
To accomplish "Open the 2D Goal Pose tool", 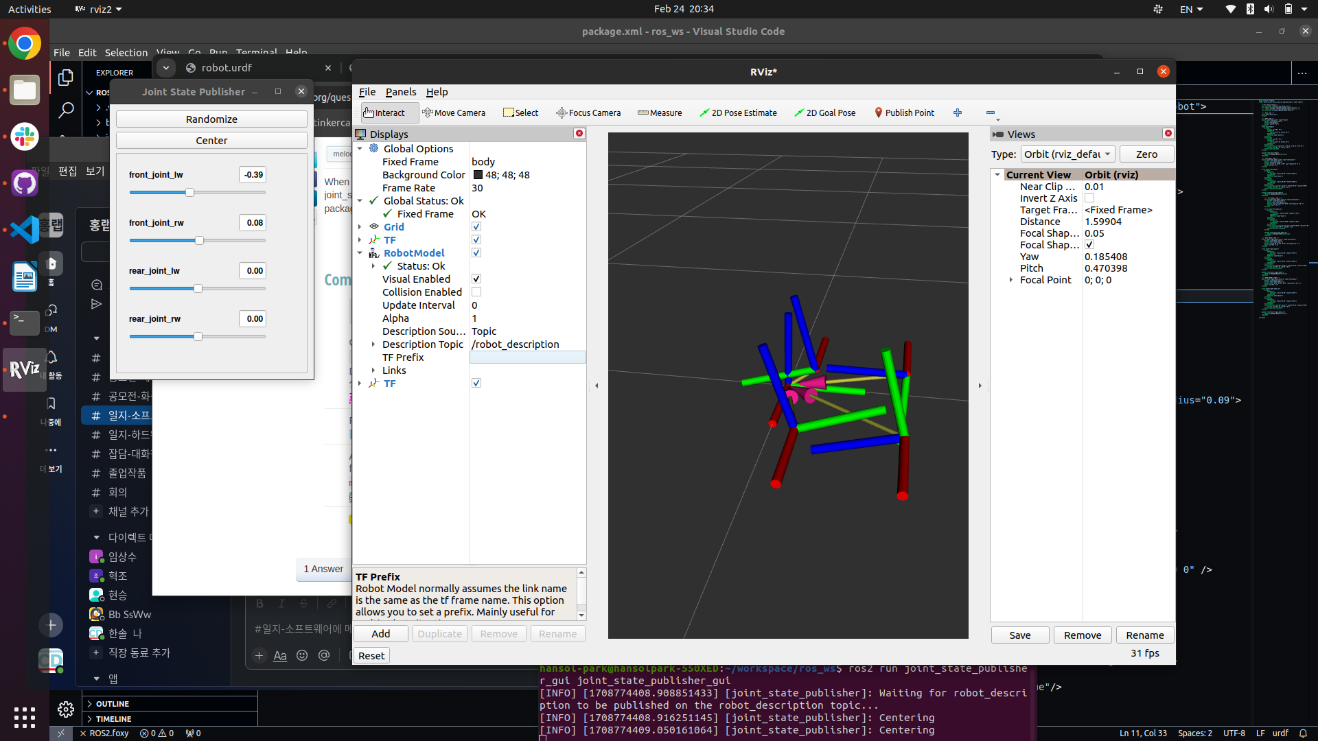I will (x=824, y=113).
